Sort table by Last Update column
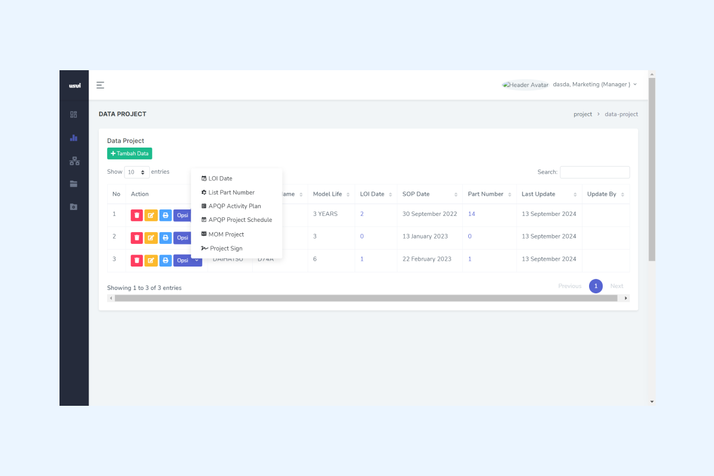Screen dimensions: 714x476 tap(549, 194)
